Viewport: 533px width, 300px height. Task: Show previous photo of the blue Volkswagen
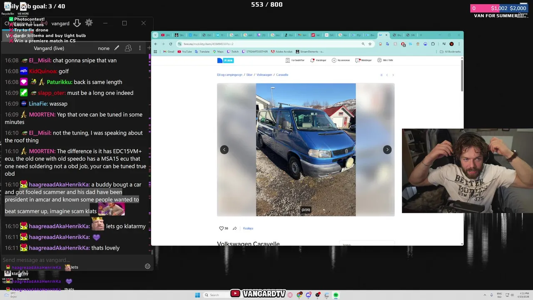coord(224,150)
